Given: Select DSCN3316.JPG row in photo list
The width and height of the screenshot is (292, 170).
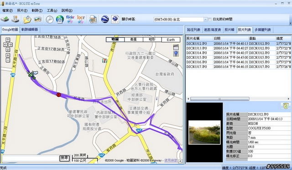Looking at the screenshot, I should [238, 62].
